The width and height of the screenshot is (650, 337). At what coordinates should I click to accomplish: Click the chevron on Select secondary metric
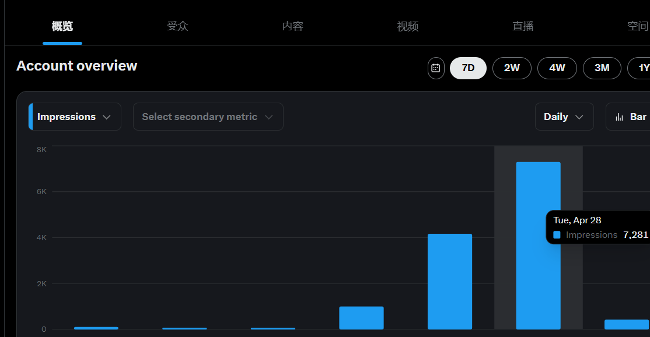click(x=270, y=117)
